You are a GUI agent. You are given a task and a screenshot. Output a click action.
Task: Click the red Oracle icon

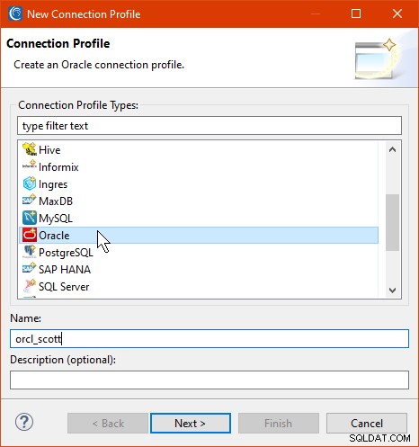tap(30, 235)
